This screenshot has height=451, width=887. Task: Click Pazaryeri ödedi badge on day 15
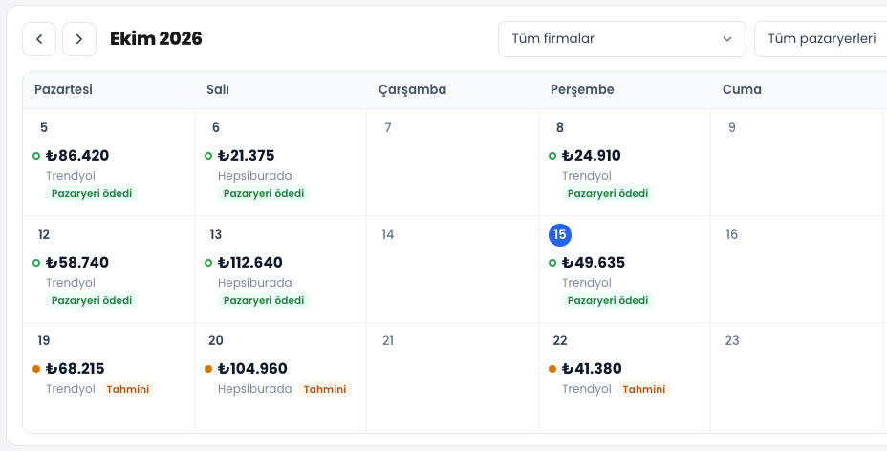coord(608,300)
